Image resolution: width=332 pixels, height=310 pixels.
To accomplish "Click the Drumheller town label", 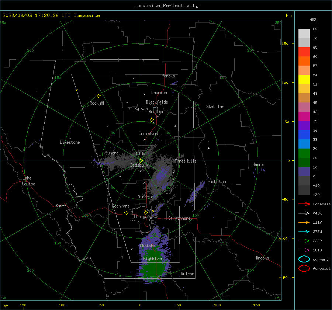I will [216, 182].
